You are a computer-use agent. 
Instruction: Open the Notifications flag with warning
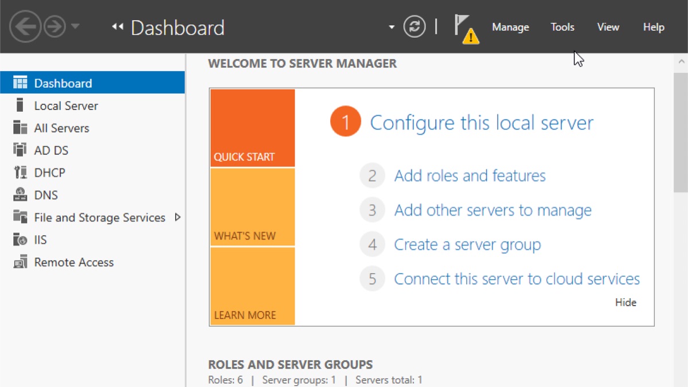click(466, 29)
